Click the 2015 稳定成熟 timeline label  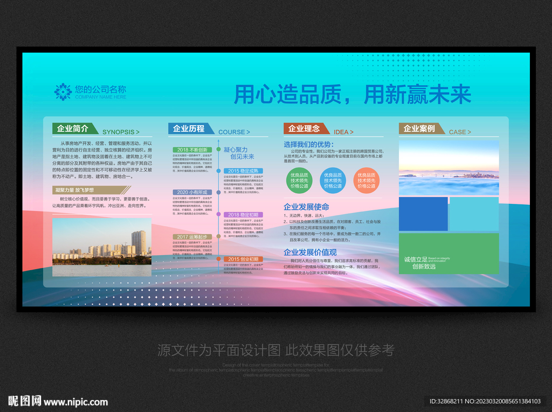coord(243,171)
